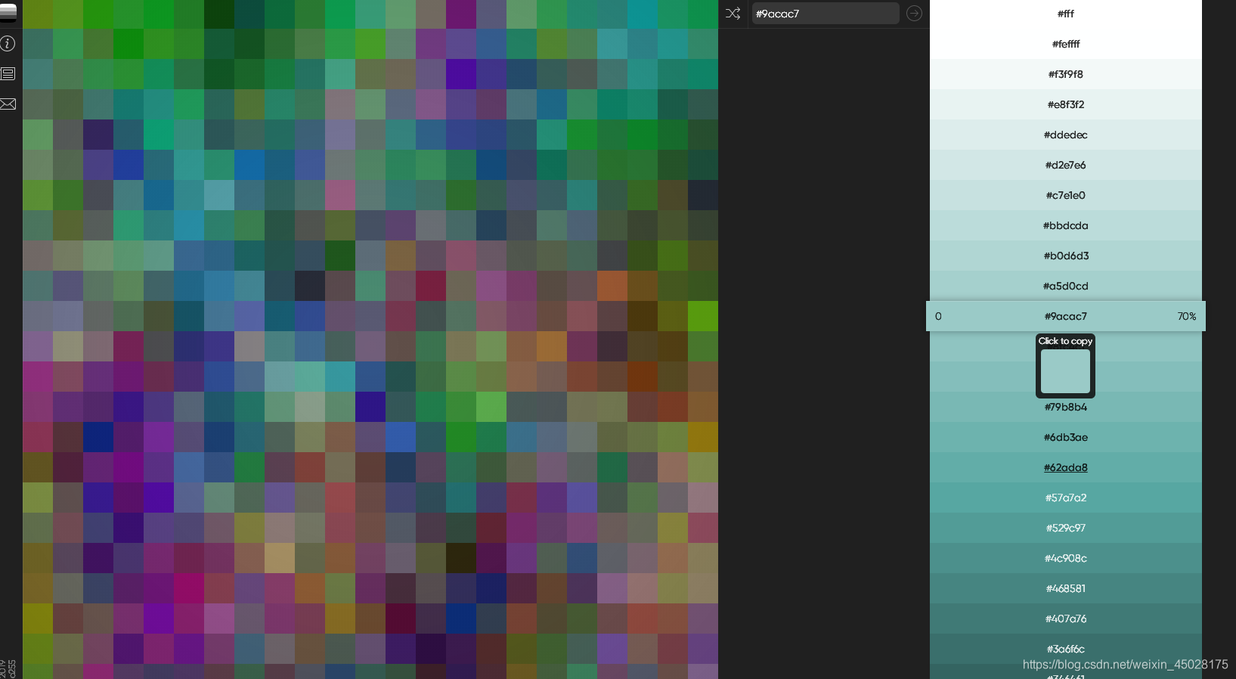
Task: Choose the #c7e1e0 shade row
Action: [x=1066, y=195]
